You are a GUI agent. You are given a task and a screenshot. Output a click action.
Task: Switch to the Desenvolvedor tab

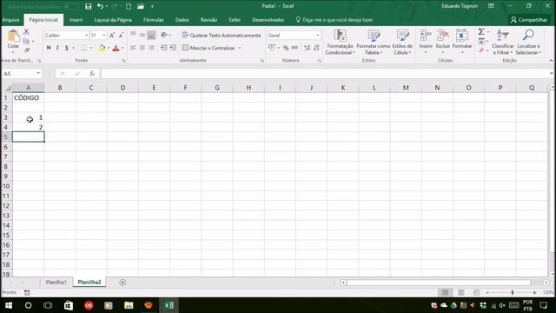[268, 20]
